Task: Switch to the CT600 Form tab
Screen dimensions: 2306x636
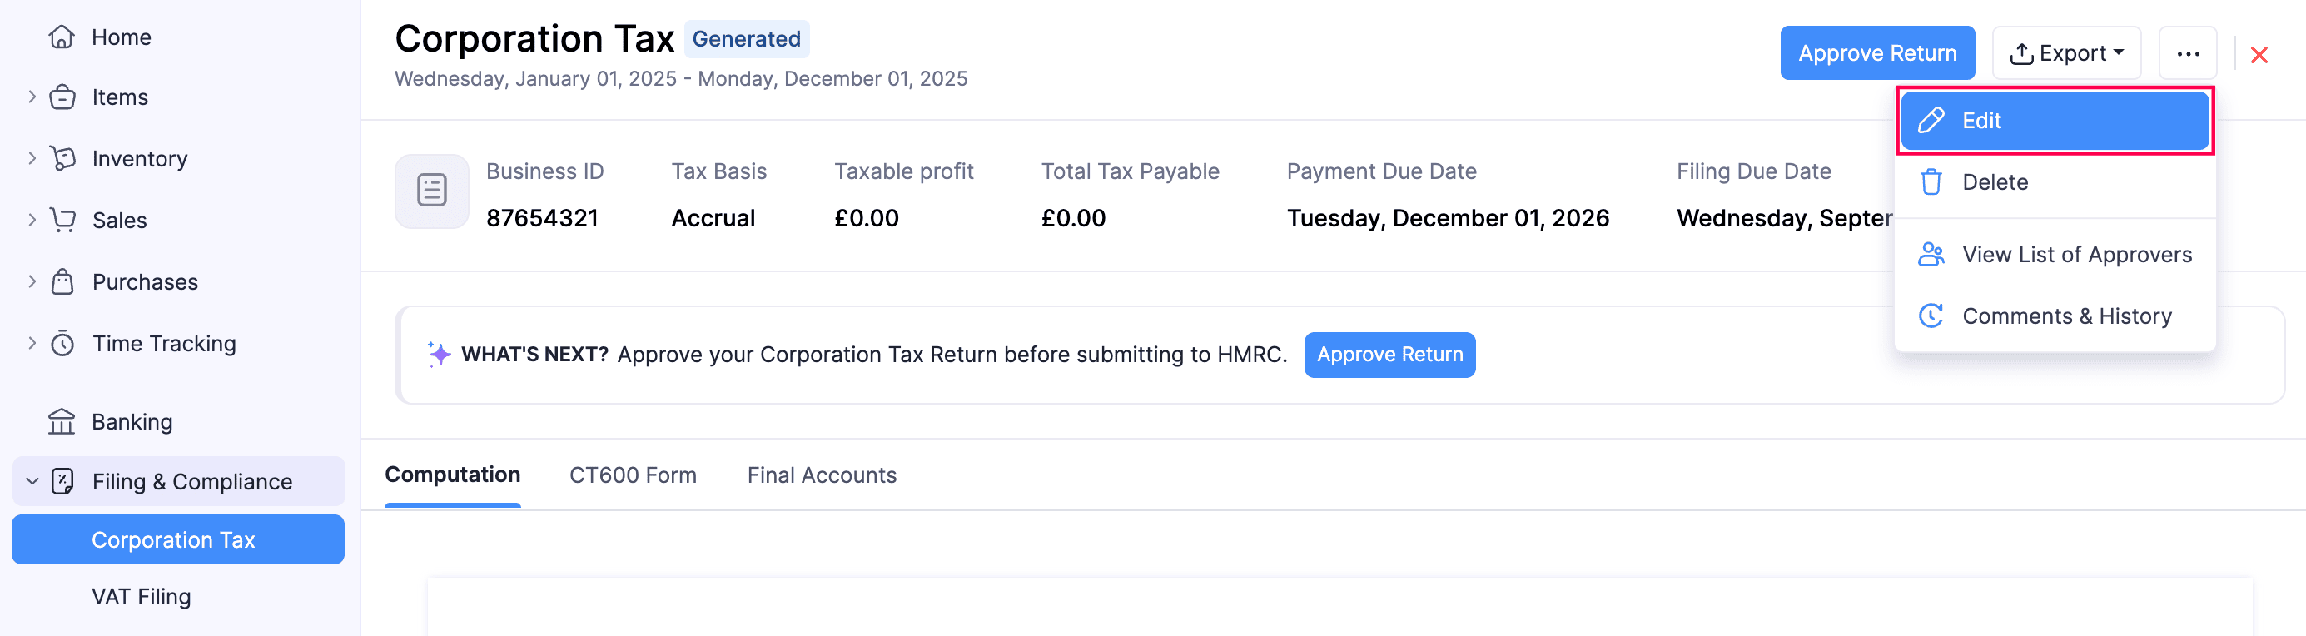Action: point(633,475)
